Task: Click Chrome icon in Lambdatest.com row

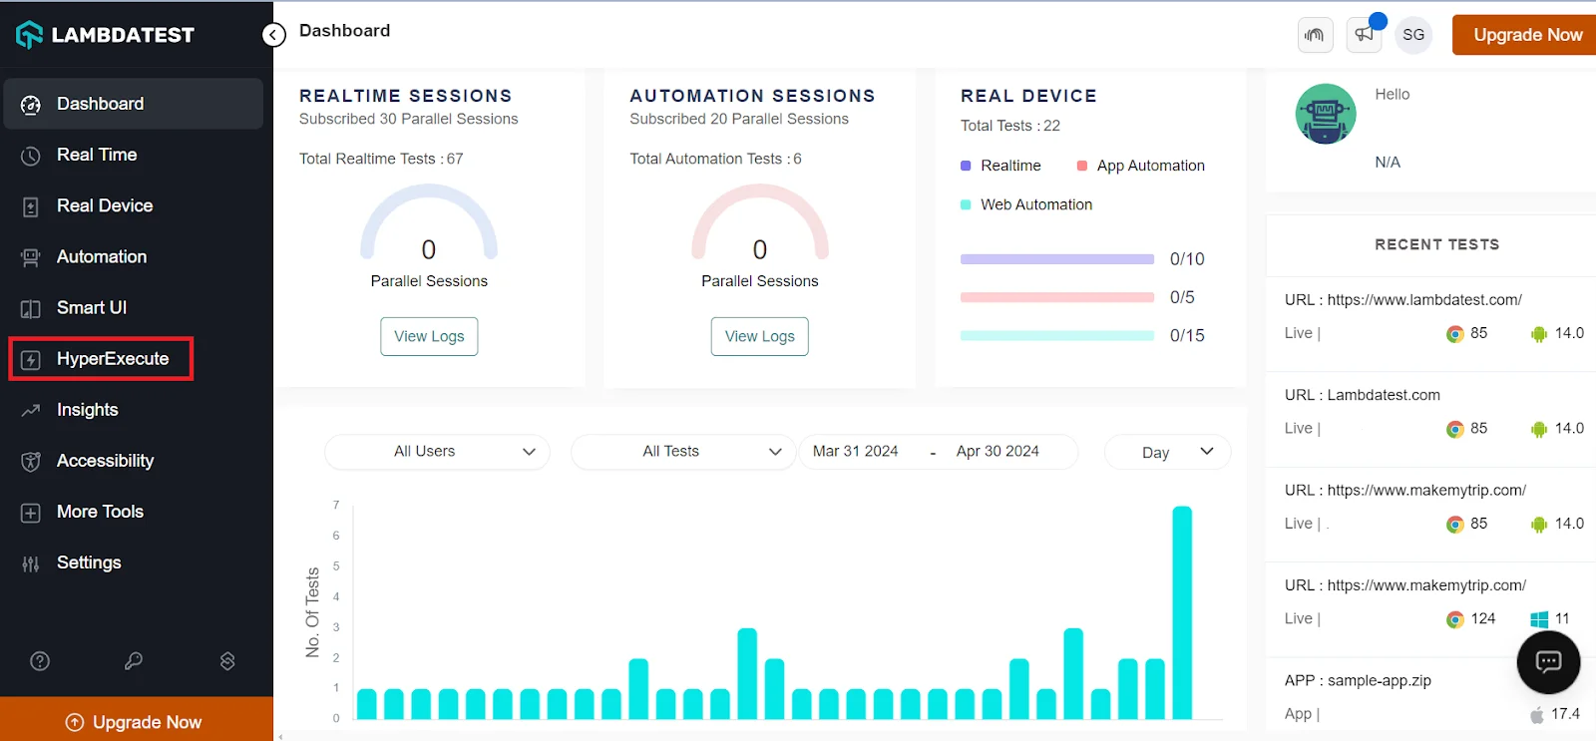Action: pyautogui.click(x=1455, y=429)
